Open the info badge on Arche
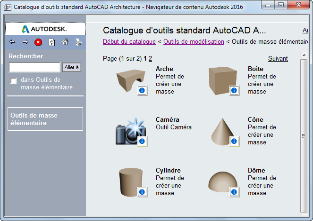This screenshot has width=313, height=221. (142, 91)
